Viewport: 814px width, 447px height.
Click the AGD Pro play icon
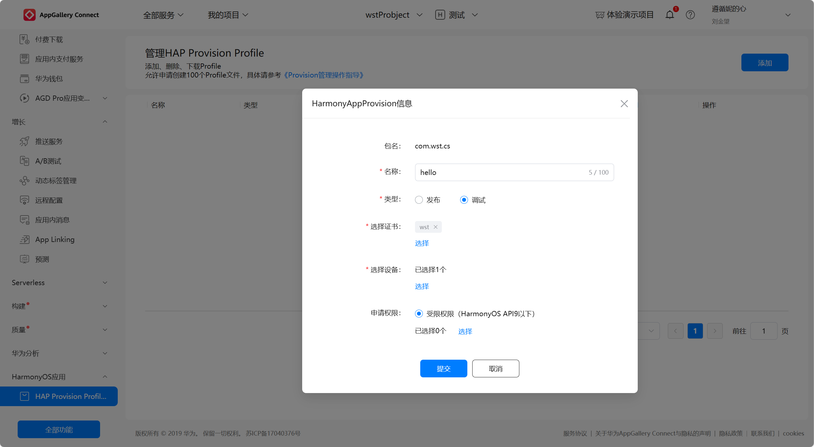[x=25, y=98]
